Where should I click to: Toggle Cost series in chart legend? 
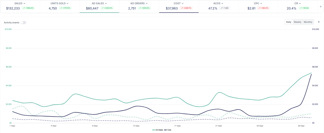pyautogui.click(x=169, y=130)
